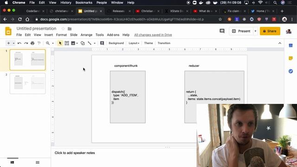Click the Theme button
The image size is (297, 167).
click(148, 43)
